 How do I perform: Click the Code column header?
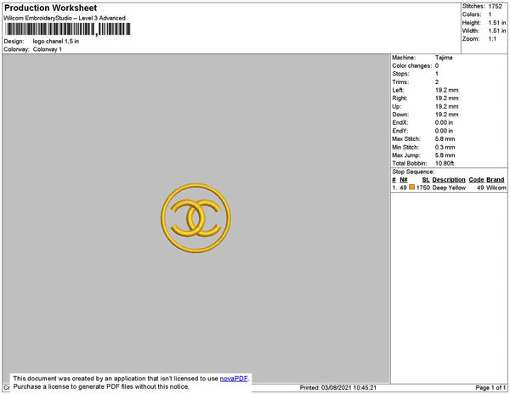[x=476, y=180]
